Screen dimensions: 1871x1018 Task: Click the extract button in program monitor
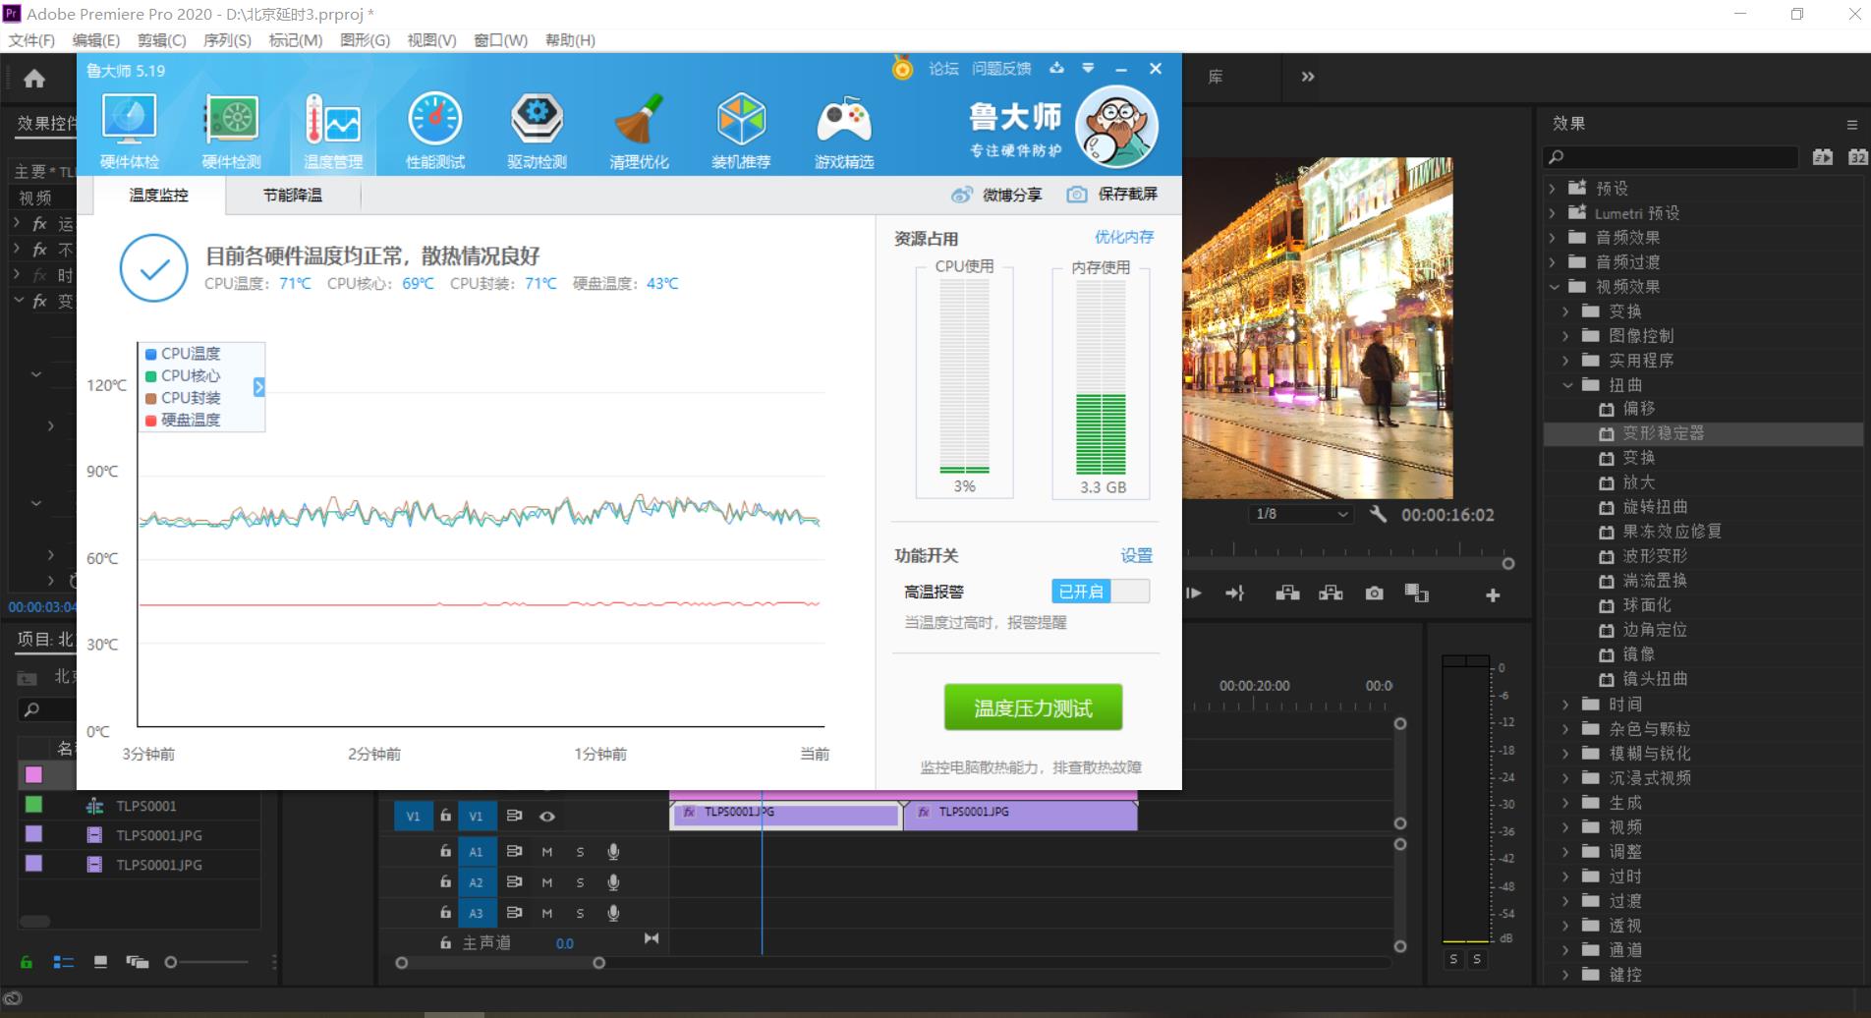1331,594
